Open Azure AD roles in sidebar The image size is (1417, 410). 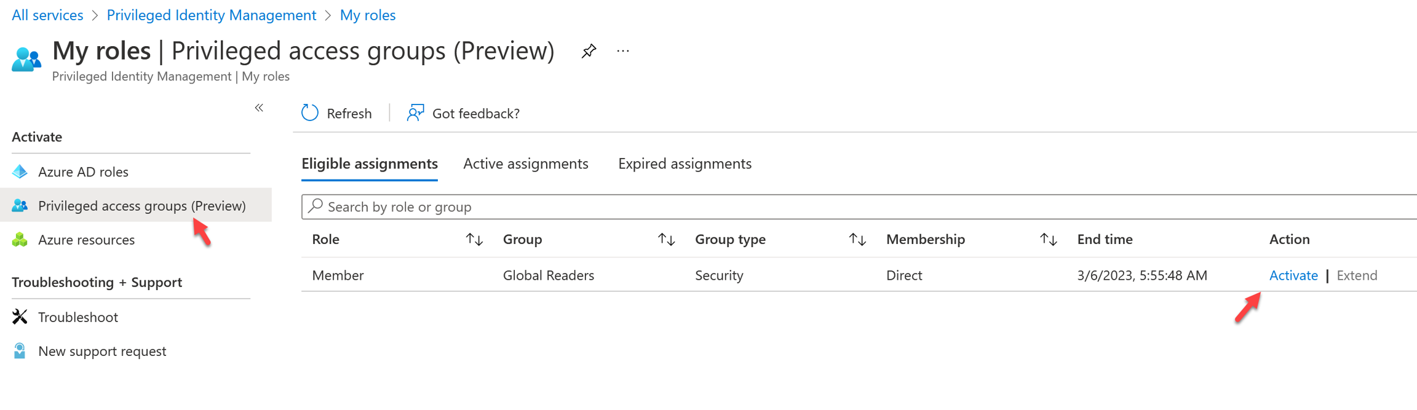coord(83,172)
